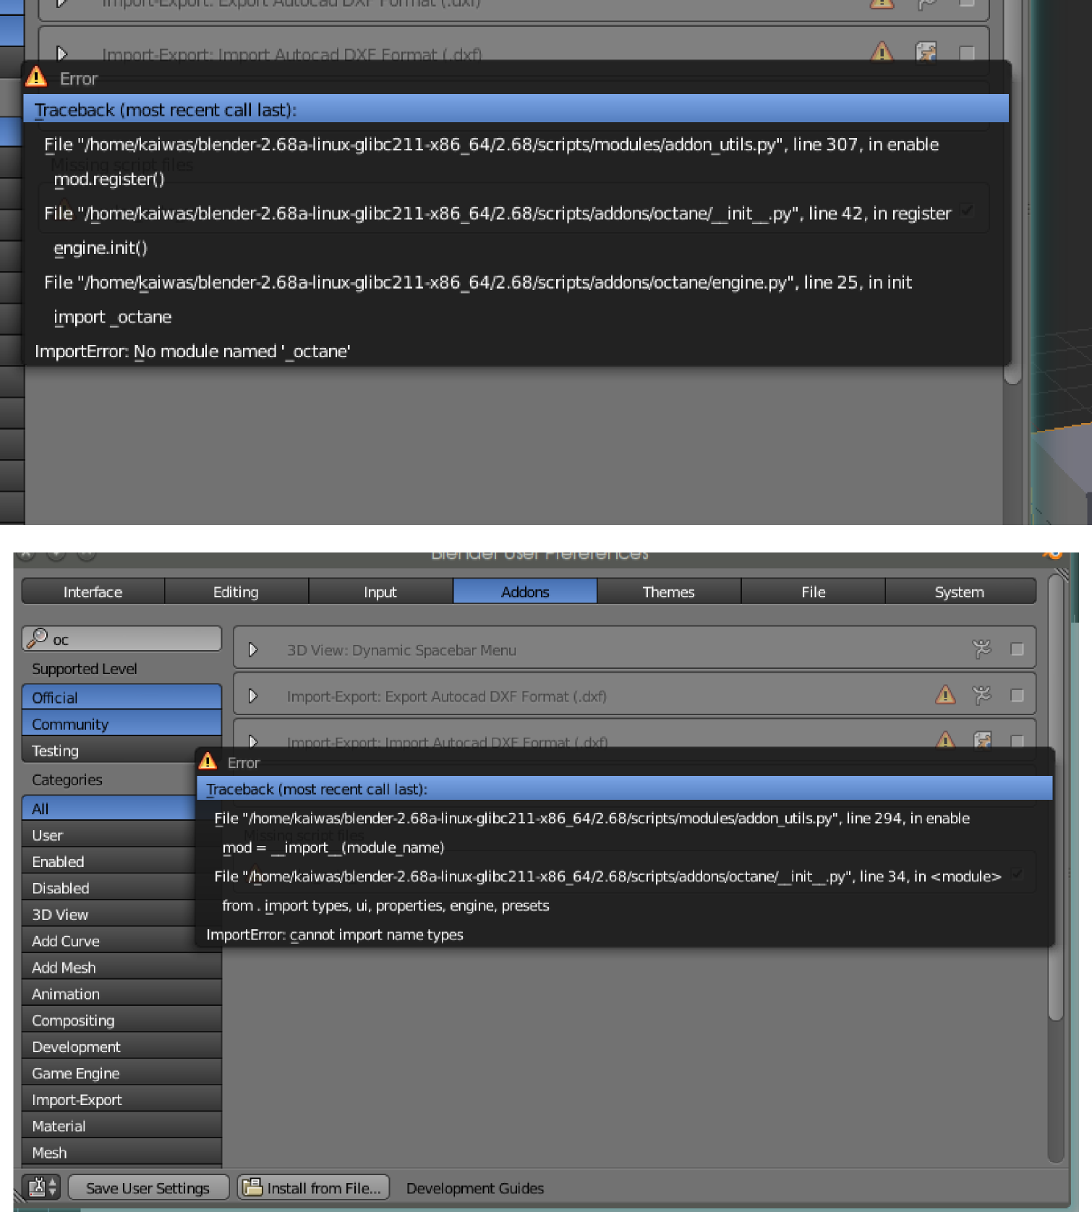Click the support icon on Import Autocad DXF row, lower screenshot

(x=982, y=740)
